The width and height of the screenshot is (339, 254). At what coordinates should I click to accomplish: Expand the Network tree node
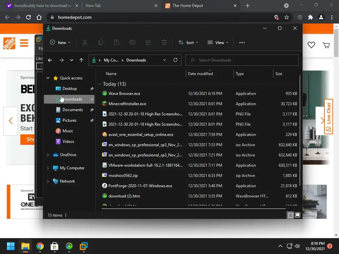[x=48, y=181]
